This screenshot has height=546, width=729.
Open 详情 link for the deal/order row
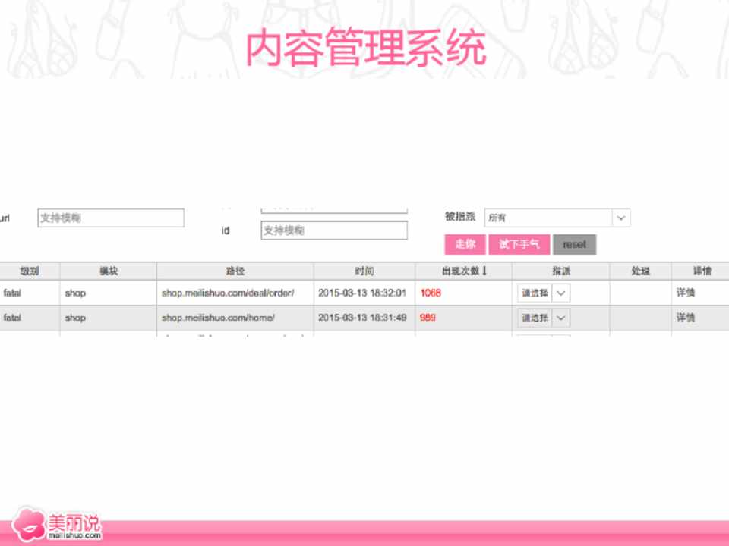(x=686, y=293)
